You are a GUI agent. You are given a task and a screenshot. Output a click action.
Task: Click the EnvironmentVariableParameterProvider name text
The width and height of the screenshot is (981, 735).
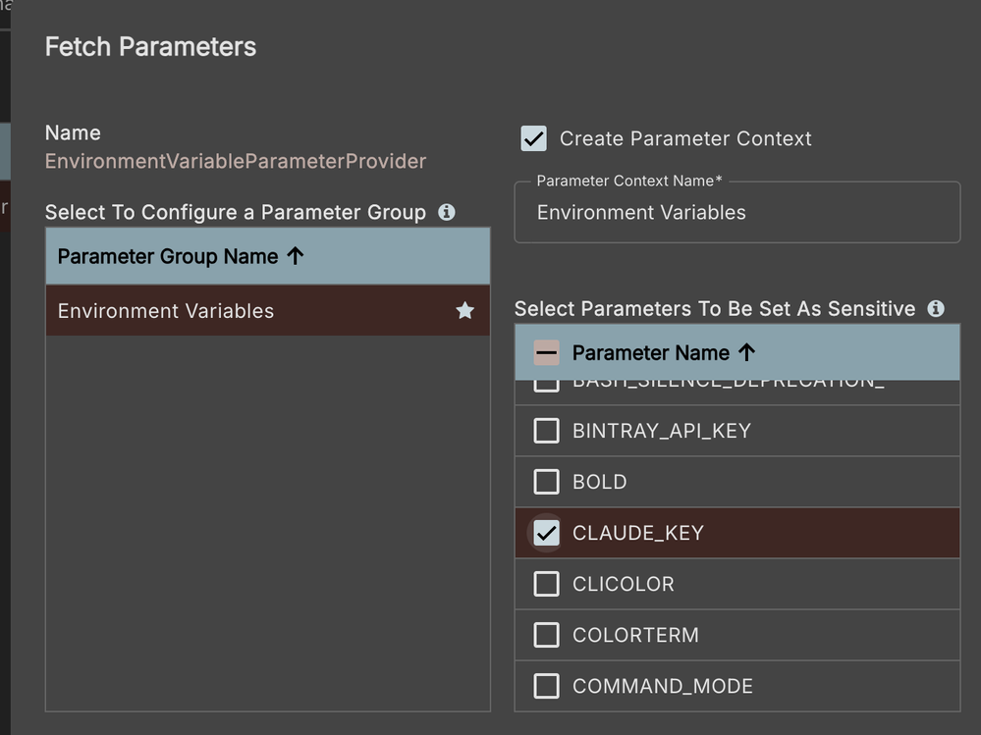236,161
